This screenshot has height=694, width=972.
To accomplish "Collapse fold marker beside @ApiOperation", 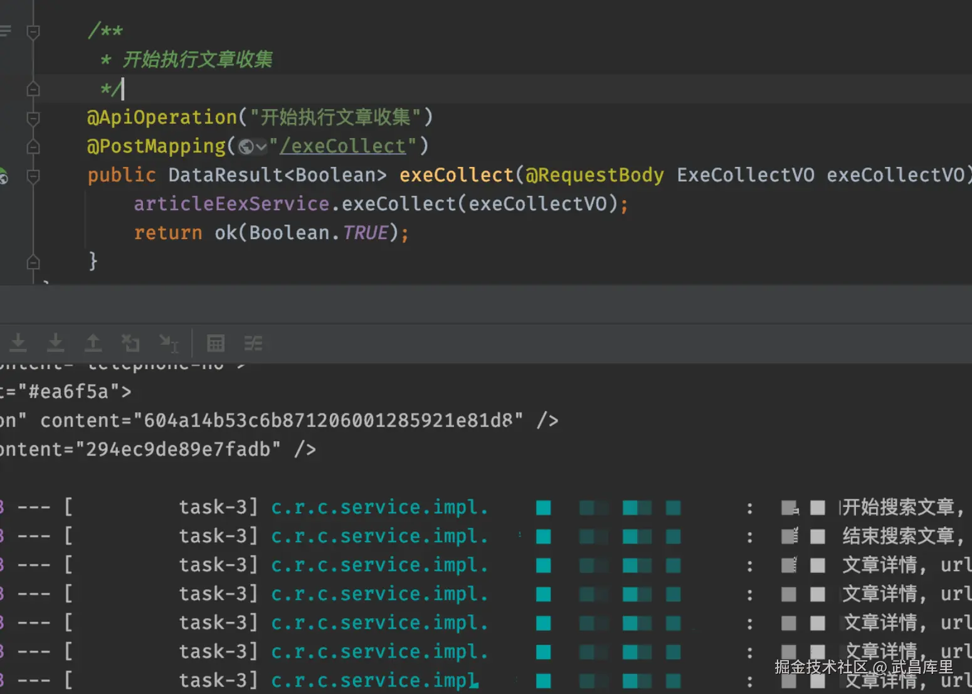I will tap(33, 118).
